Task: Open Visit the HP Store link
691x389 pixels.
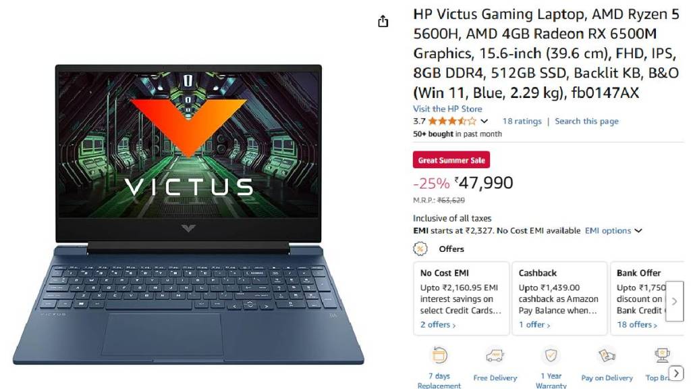Action: pyautogui.click(x=447, y=109)
